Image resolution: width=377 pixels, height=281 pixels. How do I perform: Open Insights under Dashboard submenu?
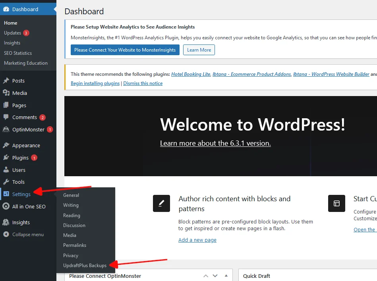pos(12,43)
